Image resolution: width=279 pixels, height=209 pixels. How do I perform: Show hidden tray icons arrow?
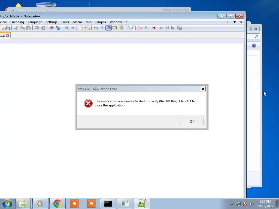(x=232, y=204)
